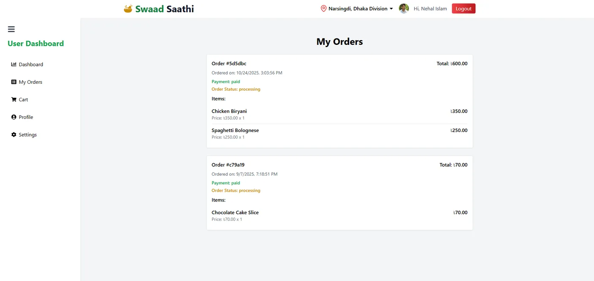Toggle the hamburger sidebar menu

click(x=11, y=29)
